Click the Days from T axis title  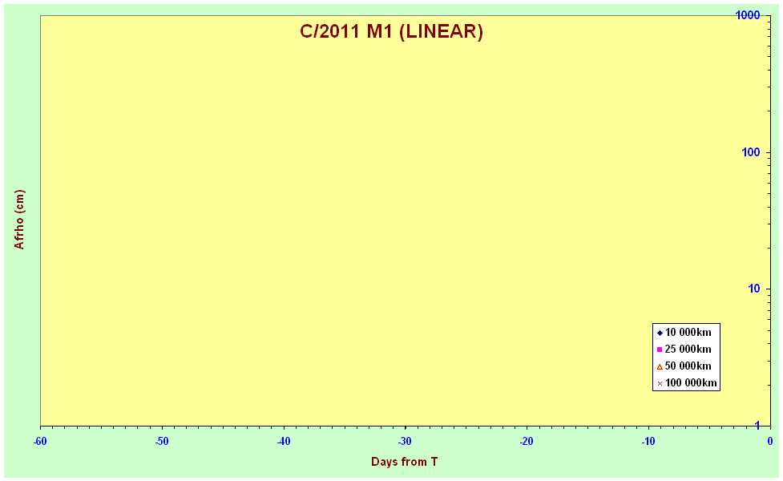point(405,462)
